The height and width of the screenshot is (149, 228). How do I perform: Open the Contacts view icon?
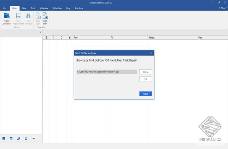coord(18,138)
